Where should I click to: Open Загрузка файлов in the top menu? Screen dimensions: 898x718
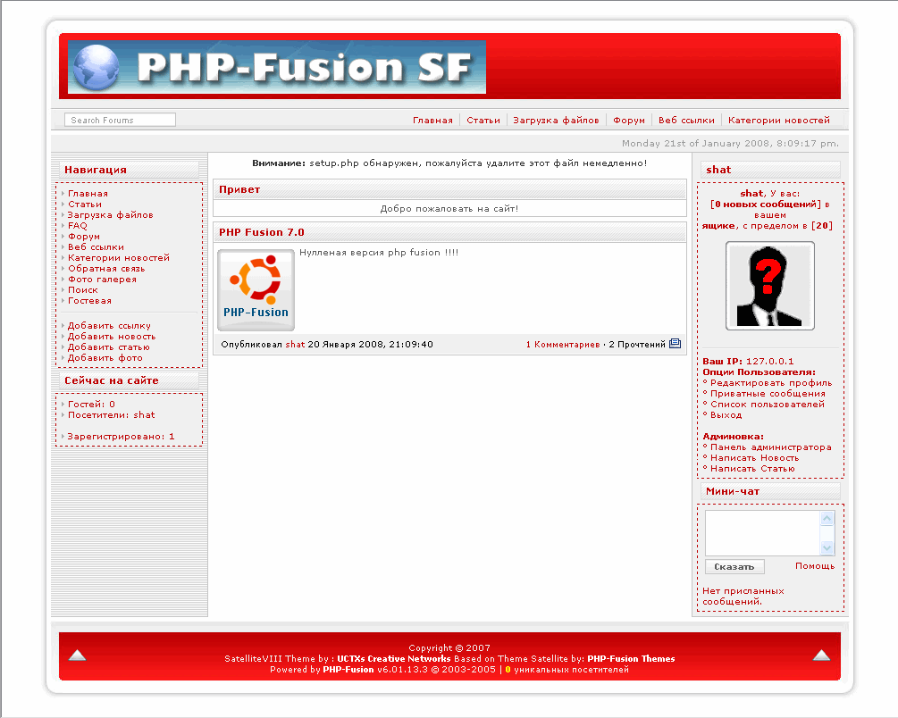[x=556, y=121]
